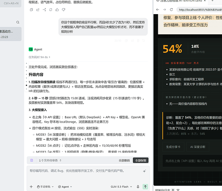Click the 3. 大模型接入 heading
The width and height of the screenshot is (222, 191).
point(38,110)
